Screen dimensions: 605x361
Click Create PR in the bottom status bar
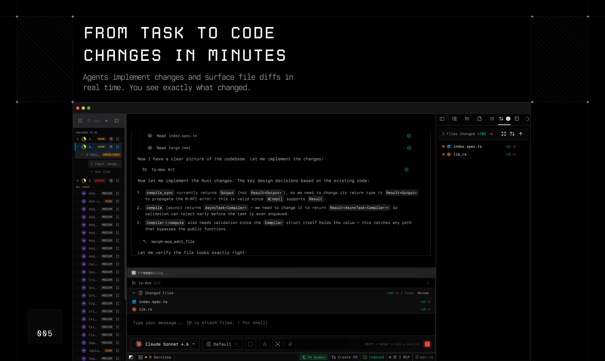[x=344, y=357]
